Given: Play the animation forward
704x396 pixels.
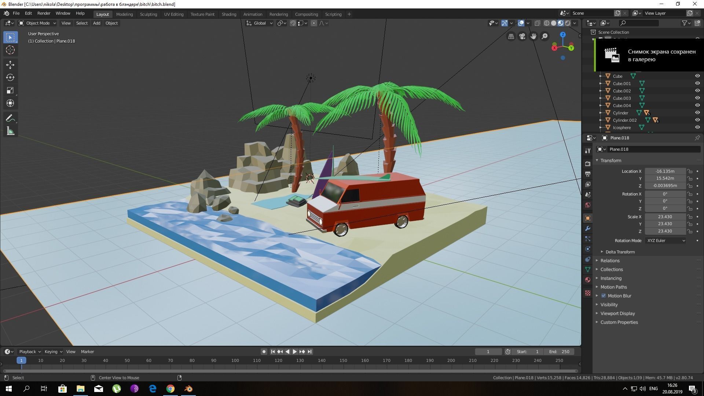Looking at the screenshot, I should point(294,352).
